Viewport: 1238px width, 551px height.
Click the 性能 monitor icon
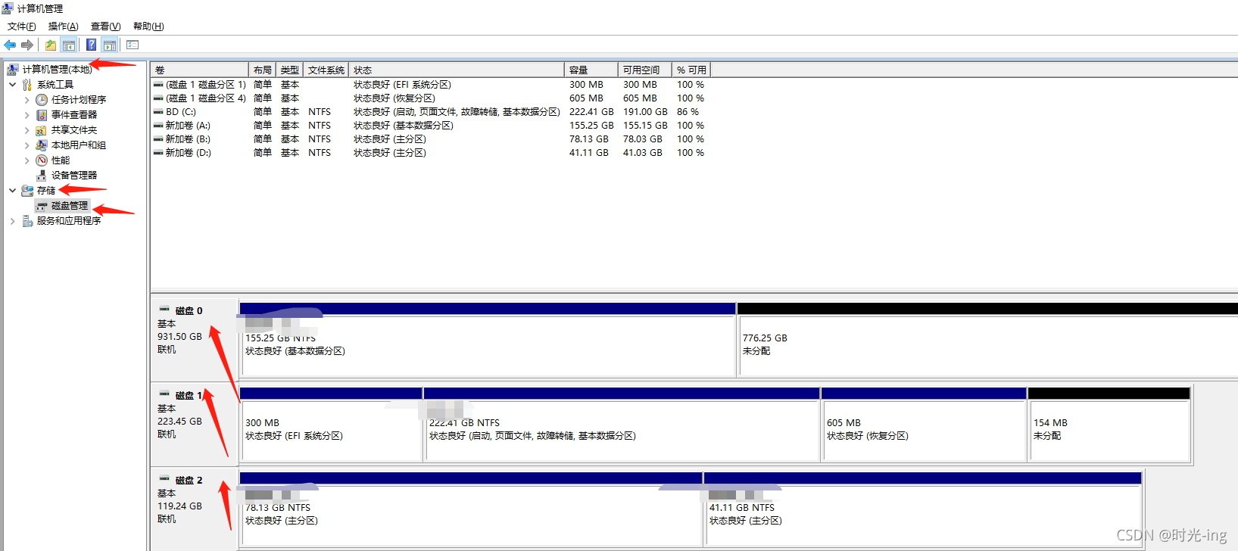42,160
